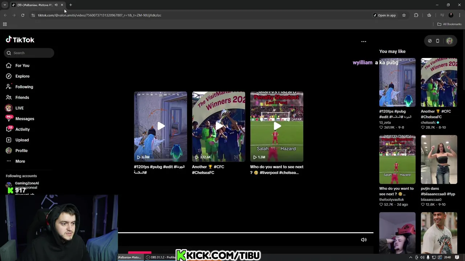Show hidden system tray icons
The width and height of the screenshot is (465, 261).
pos(411,257)
